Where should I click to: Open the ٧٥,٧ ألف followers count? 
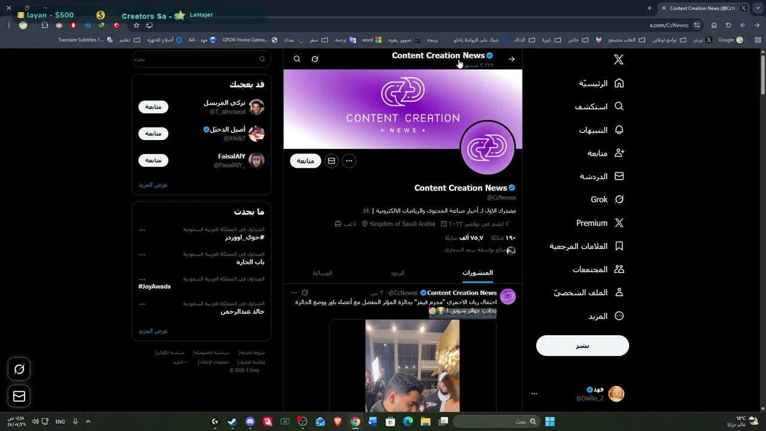point(464,238)
